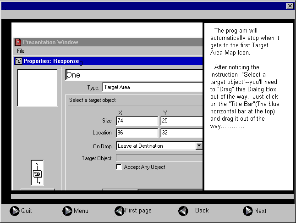The image size is (296, 223).
Task: Click the target area response type icon
Action: click(38, 173)
